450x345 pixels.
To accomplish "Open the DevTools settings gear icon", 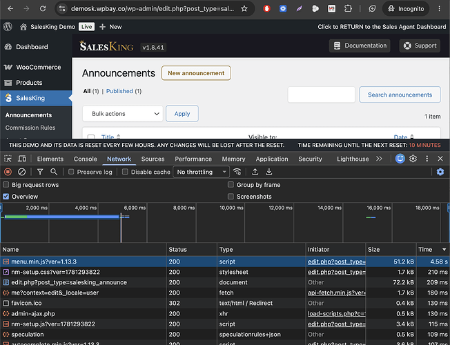I will pos(413,159).
